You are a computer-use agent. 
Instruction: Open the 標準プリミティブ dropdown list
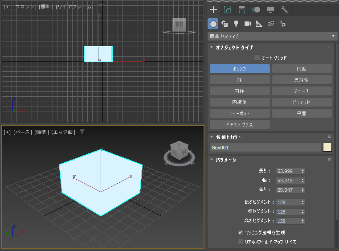click(272, 36)
